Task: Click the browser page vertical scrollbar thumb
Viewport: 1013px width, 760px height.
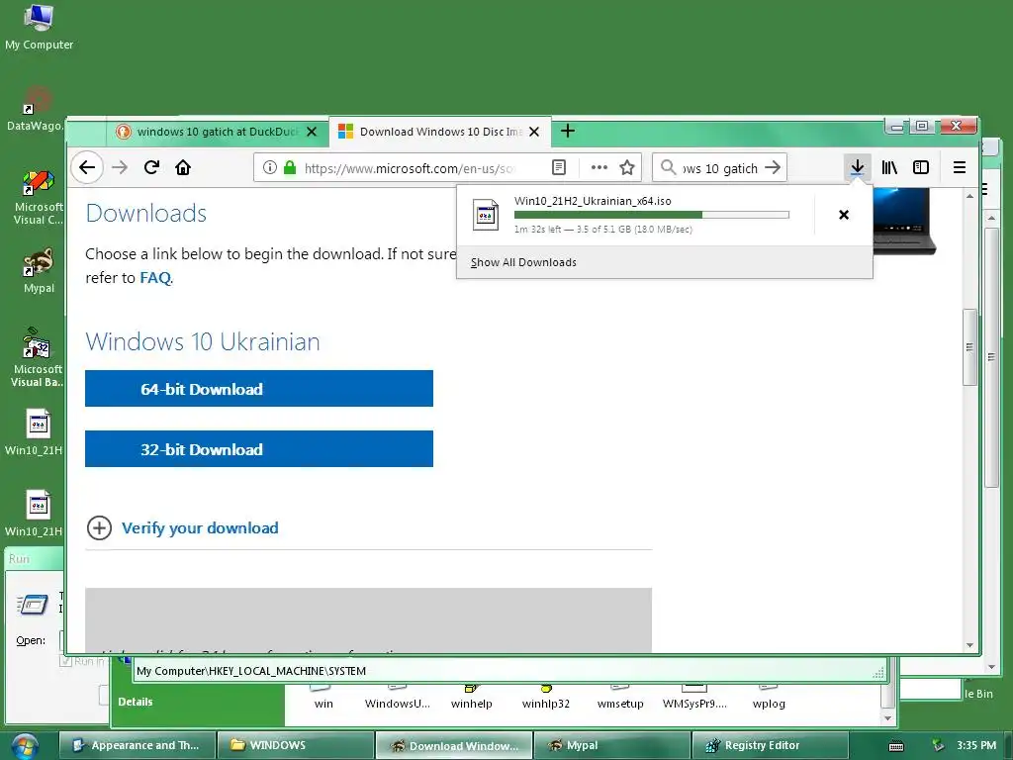Action: (x=969, y=347)
